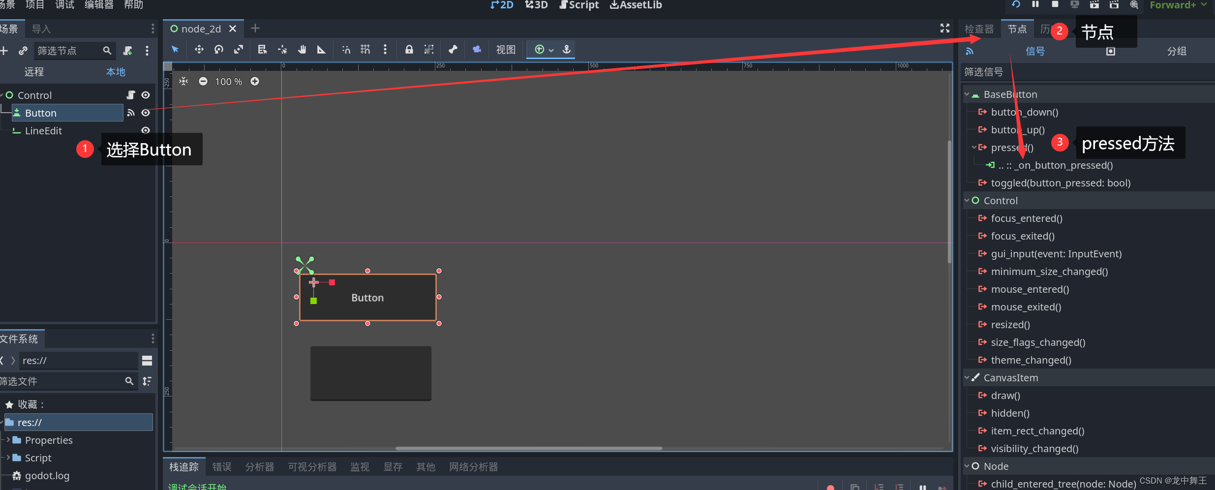Center the view with the reset icon
Image resolution: width=1215 pixels, height=490 pixels.
tap(183, 81)
